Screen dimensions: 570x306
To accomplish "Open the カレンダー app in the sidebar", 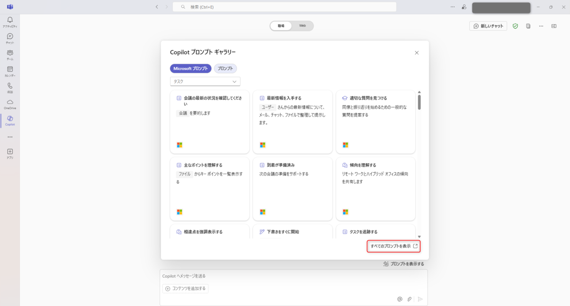I will coord(10,71).
